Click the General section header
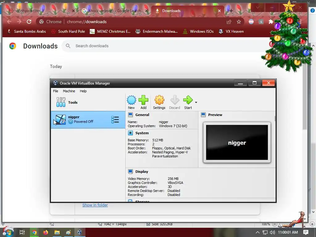316x237 pixels. pos(142,115)
